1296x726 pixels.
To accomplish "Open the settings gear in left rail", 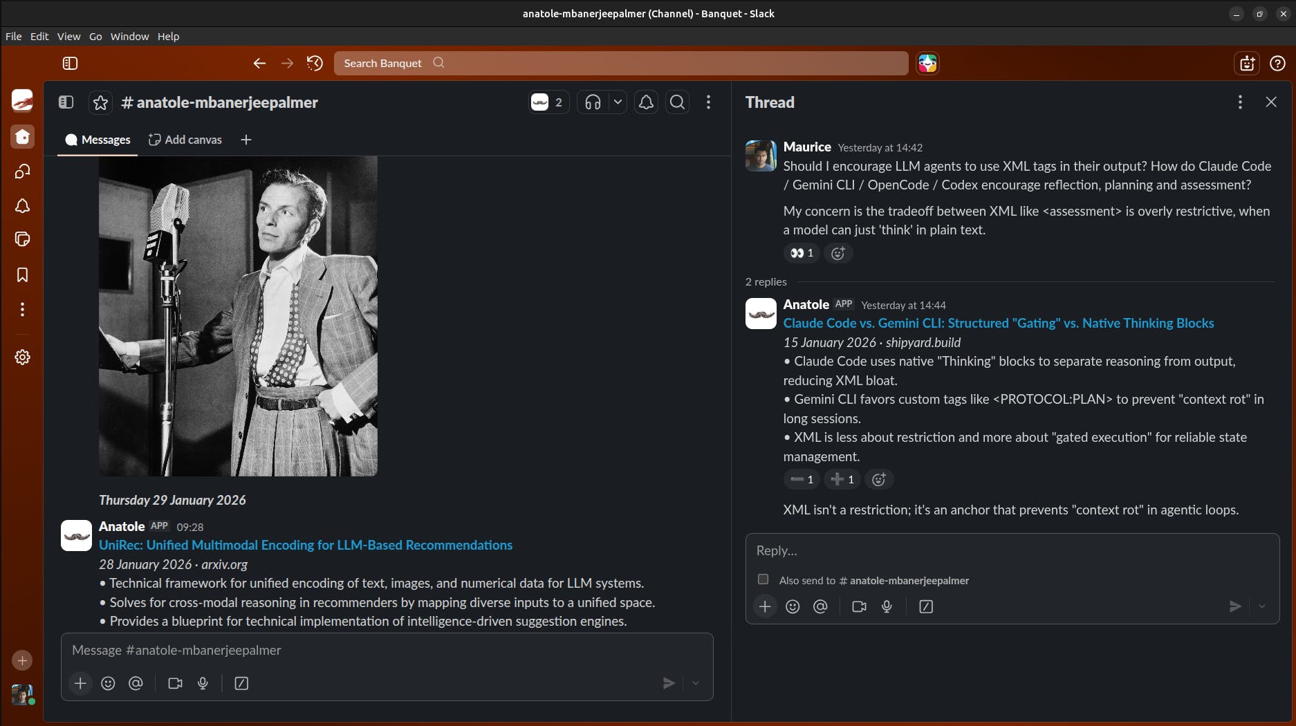I will click(x=22, y=357).
